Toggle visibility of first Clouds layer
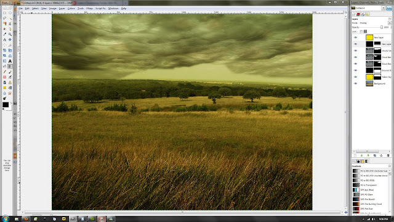 pyautogui.click(x=355, y=51)
